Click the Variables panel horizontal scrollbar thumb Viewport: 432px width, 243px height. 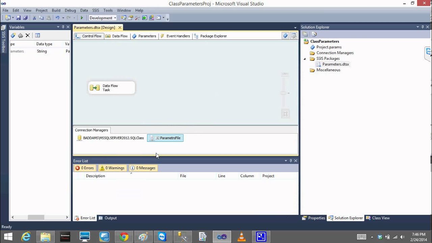click(x=36, y=217)
